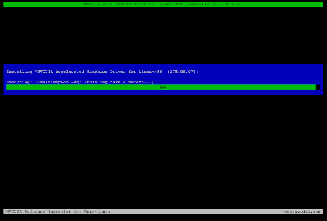Click the 99% label on the progress bar
The image size is (327, 221).
[x=163, y=87]
